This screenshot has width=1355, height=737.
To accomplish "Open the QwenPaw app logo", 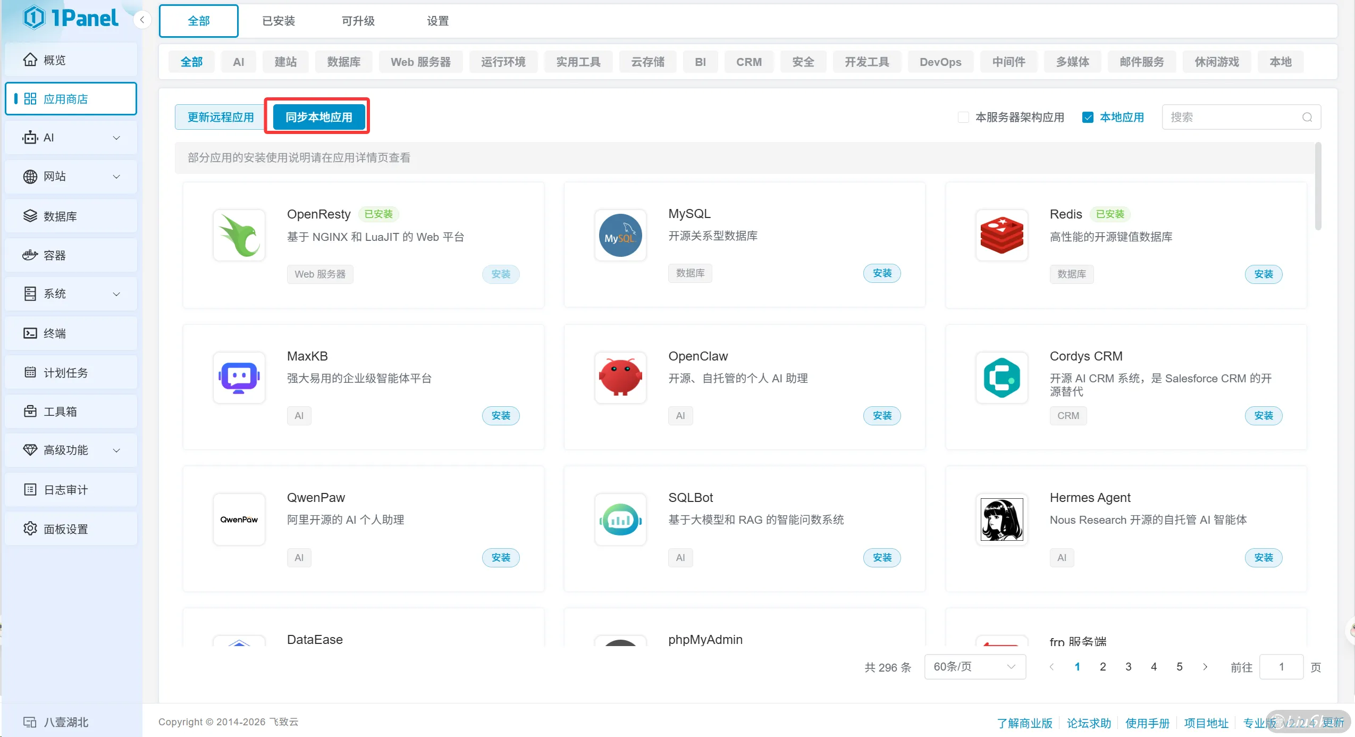I will point(239,520).
